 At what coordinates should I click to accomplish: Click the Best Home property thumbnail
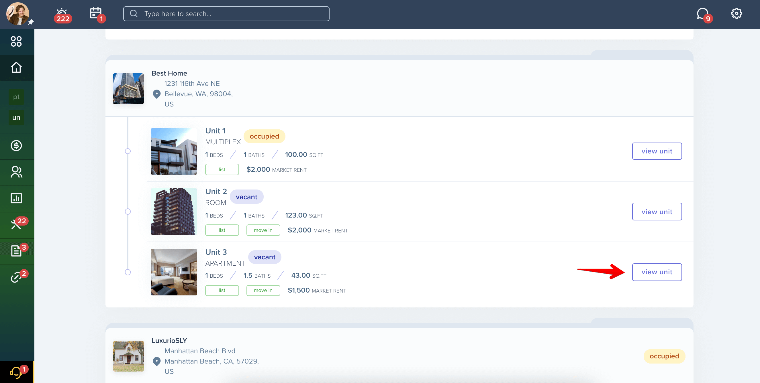tap(128, 89)
